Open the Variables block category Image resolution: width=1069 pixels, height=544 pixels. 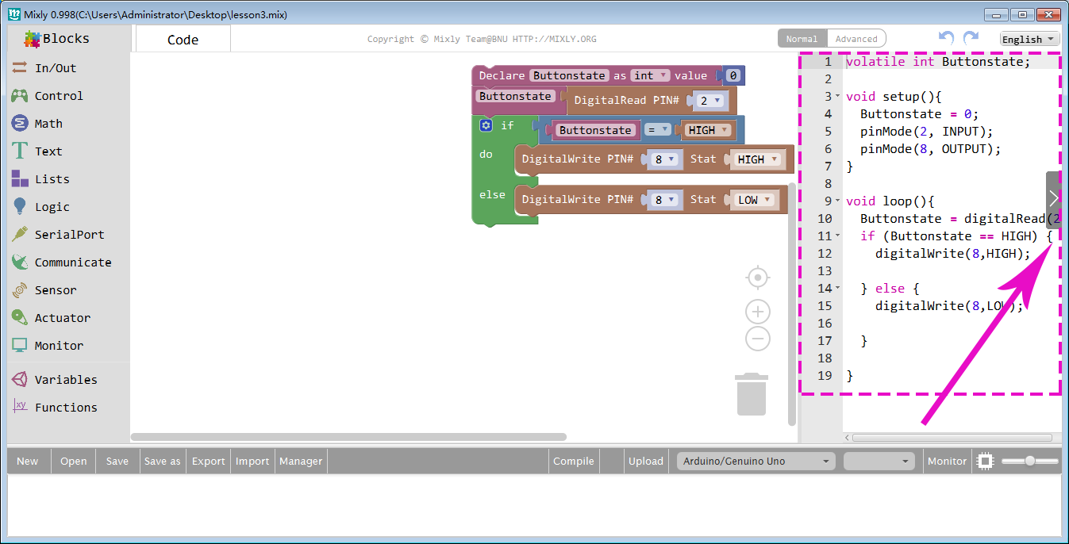click(66, 380)
